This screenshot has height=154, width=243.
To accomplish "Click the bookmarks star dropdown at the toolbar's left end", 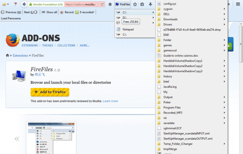I will click(x=5, y=4).
